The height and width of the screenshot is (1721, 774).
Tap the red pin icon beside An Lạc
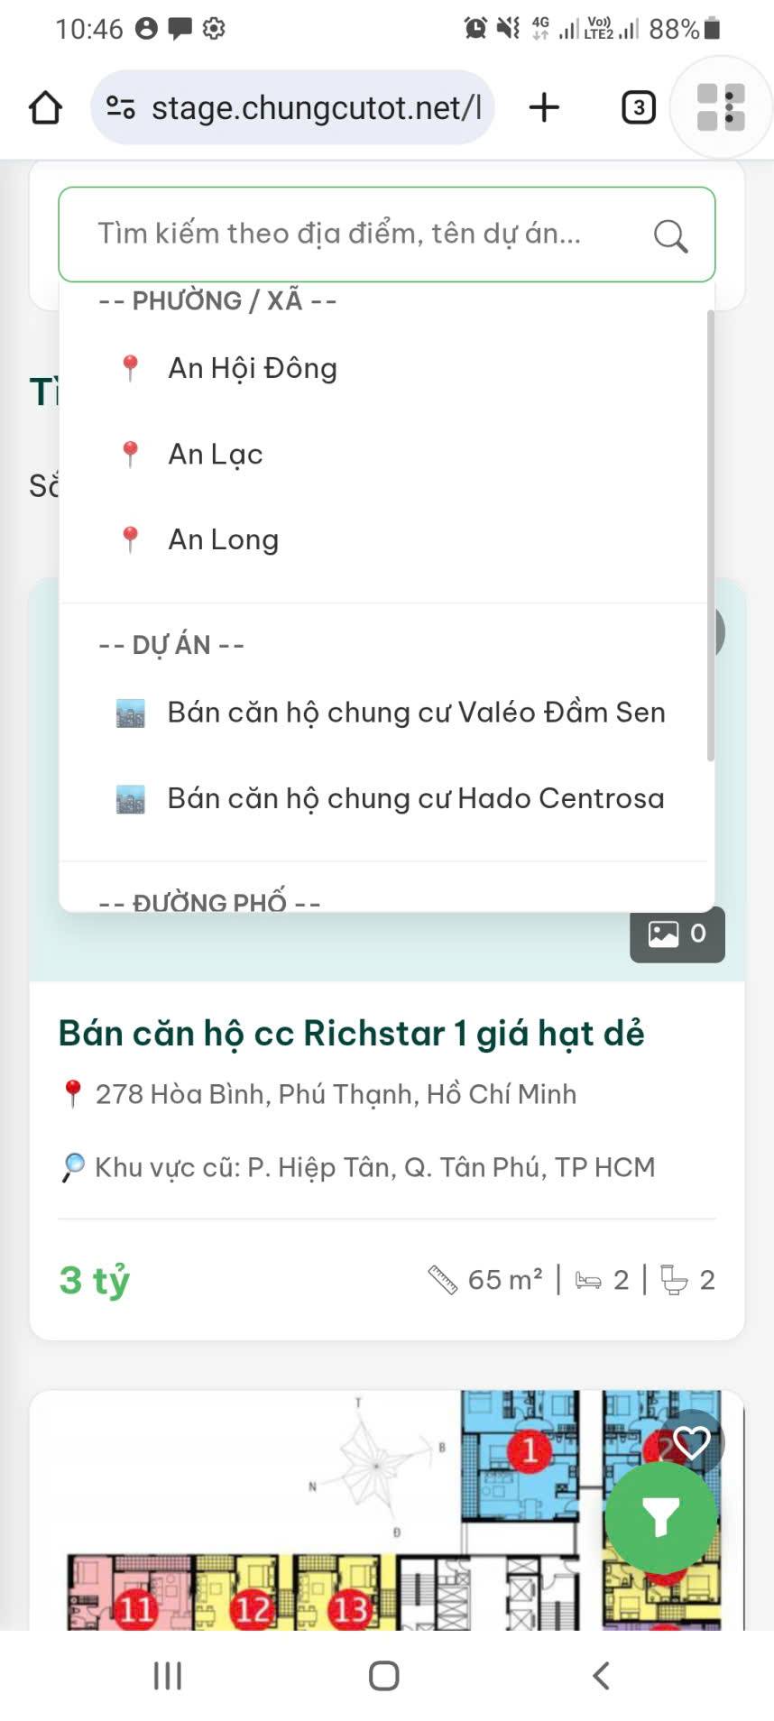[x=130, y=454]
